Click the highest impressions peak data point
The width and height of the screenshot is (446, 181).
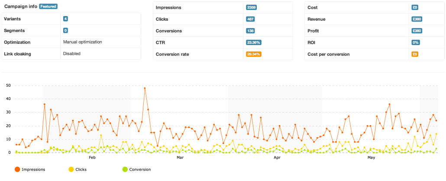click(145, 88)
